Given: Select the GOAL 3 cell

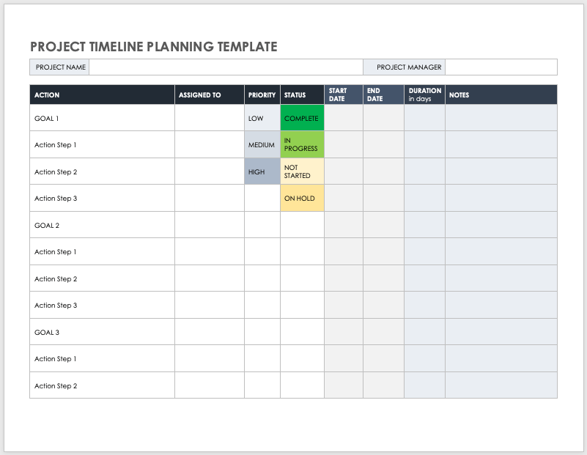Looking at the screenshot, I should tap(102, 332).
